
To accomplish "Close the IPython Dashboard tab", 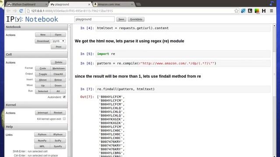I will [46, 4].
